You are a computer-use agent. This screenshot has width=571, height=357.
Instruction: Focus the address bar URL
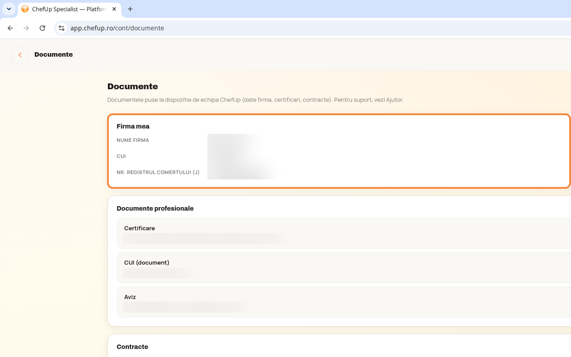pyautogui.click(x=117, y=28)
